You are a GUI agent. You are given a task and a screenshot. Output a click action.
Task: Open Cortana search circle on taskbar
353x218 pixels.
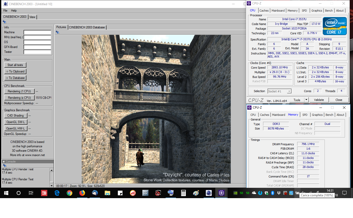click(19, 193)
